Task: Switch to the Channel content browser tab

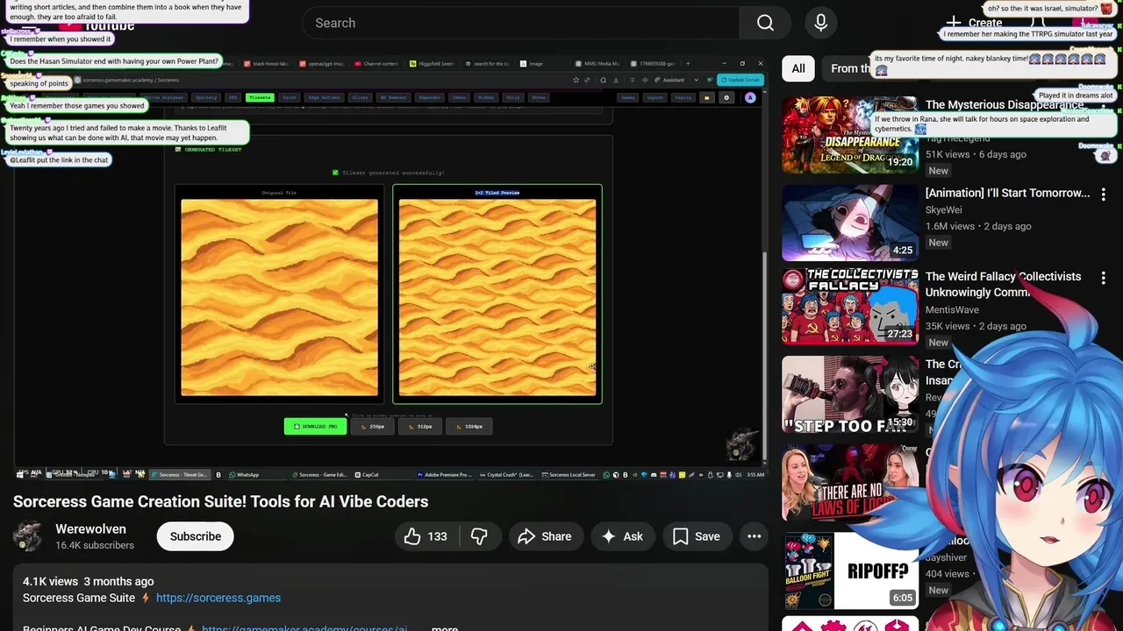Action: [x=377, y=64]
